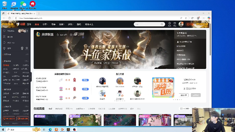This screenshot has width=235, height=132.
Task: Open the 分类 dropdown in top navigation
Action: pos(45,24)
